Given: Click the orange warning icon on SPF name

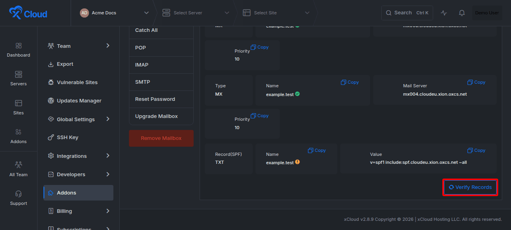Looking at the screenshot, I should (297, 162).
